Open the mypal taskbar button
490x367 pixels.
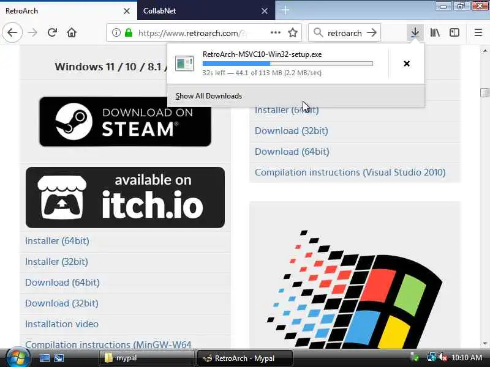[146, 358]
